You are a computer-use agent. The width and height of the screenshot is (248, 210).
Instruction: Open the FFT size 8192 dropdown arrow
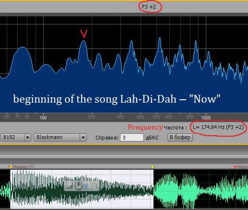click(x=27, y=138)
